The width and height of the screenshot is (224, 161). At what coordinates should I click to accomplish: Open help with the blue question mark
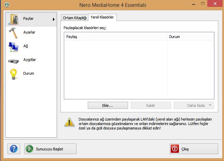click(13, 149)
